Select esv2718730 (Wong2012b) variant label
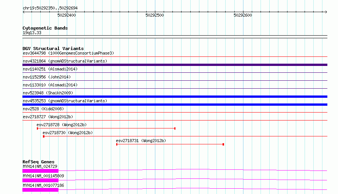338x194 pixels. coord(68,133)
